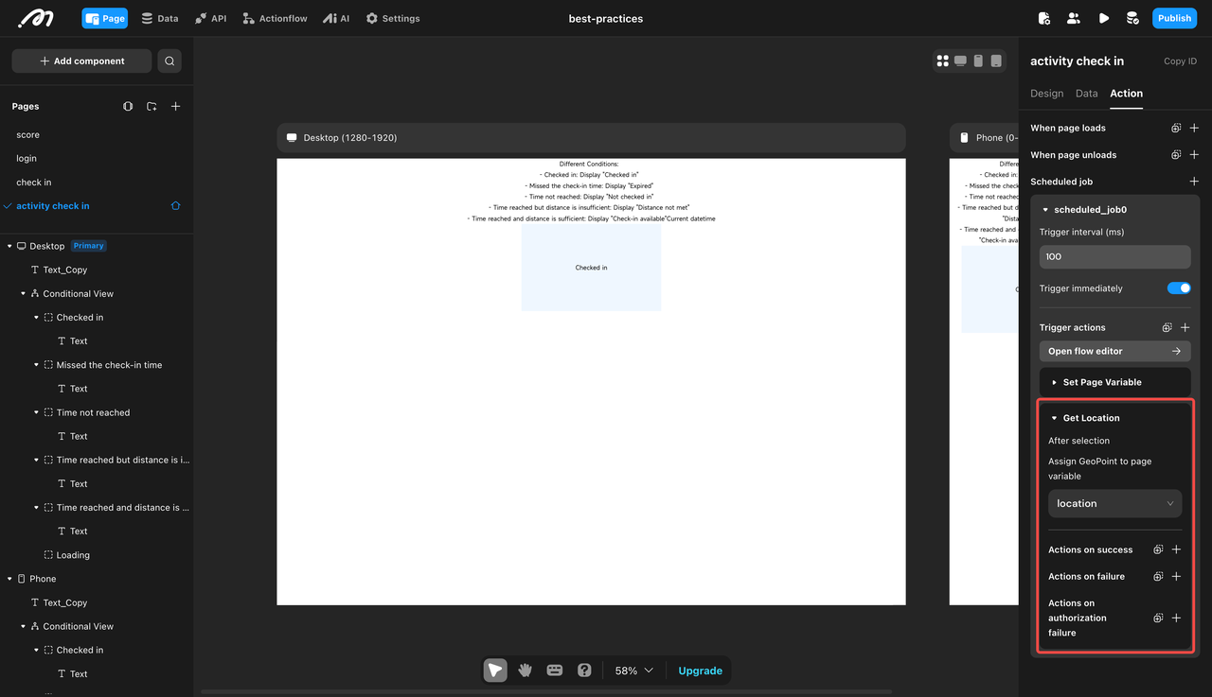Paste copied actions into Actions on failure
This screenshot has height=697, width=1212.
point(1158,577)
